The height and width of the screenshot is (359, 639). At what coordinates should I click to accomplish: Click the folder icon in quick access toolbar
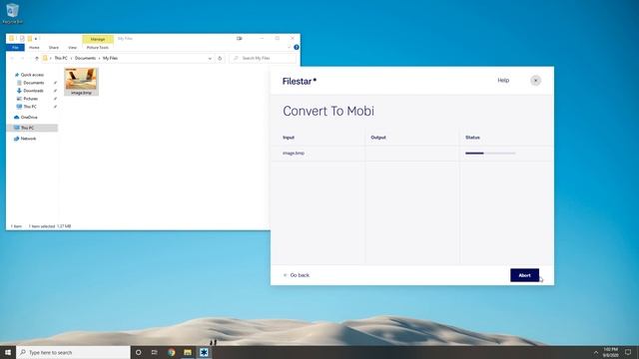[11, 39]
